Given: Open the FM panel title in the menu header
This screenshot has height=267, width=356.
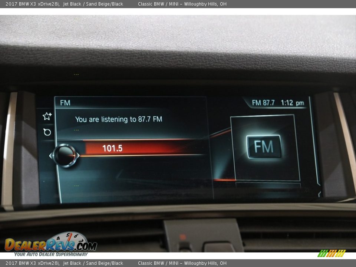Looking at the screenshot, I should pos(65,103).
